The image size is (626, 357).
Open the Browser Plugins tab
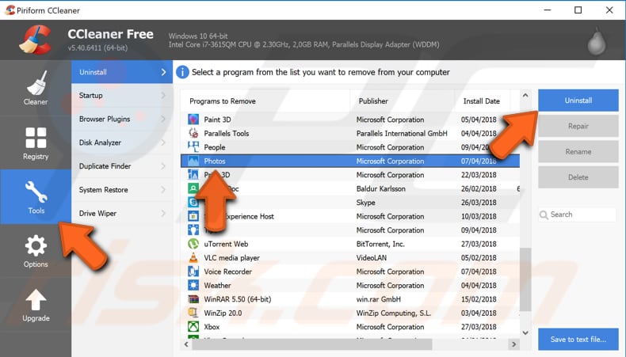[122, 119]
